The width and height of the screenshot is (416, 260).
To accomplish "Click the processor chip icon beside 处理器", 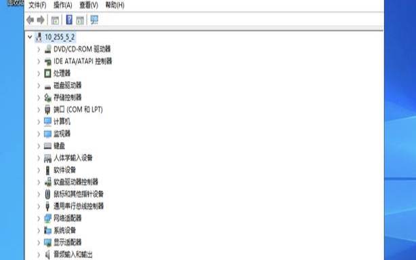I will tap(47, 73).
